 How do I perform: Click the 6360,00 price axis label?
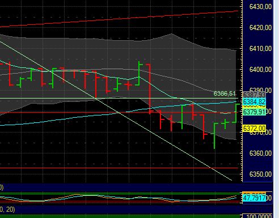click(x=260, y=153)
